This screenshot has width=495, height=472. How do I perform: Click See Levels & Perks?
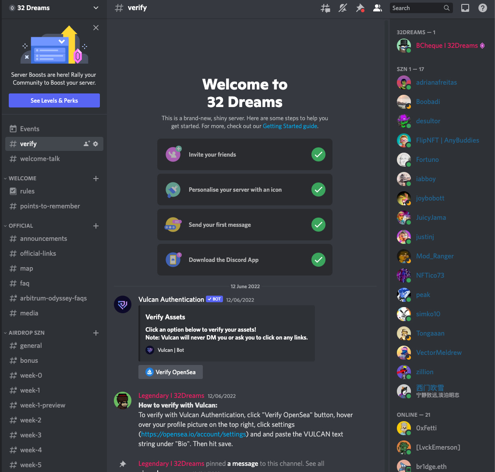[x=54, y=100]
